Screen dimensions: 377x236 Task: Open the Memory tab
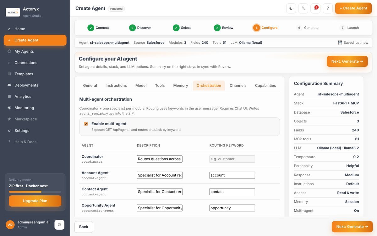[181, 86]
